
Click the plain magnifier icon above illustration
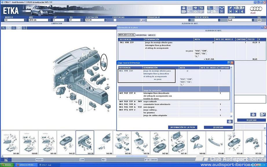tap(24, 28)
